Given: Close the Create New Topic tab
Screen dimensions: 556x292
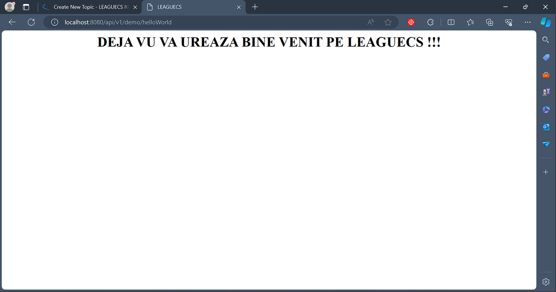Looking at the screenshot, I should 135,7.
